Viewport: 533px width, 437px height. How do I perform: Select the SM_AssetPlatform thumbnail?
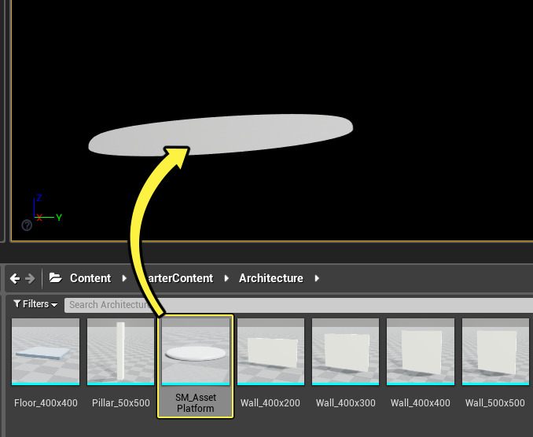point(196,351)
